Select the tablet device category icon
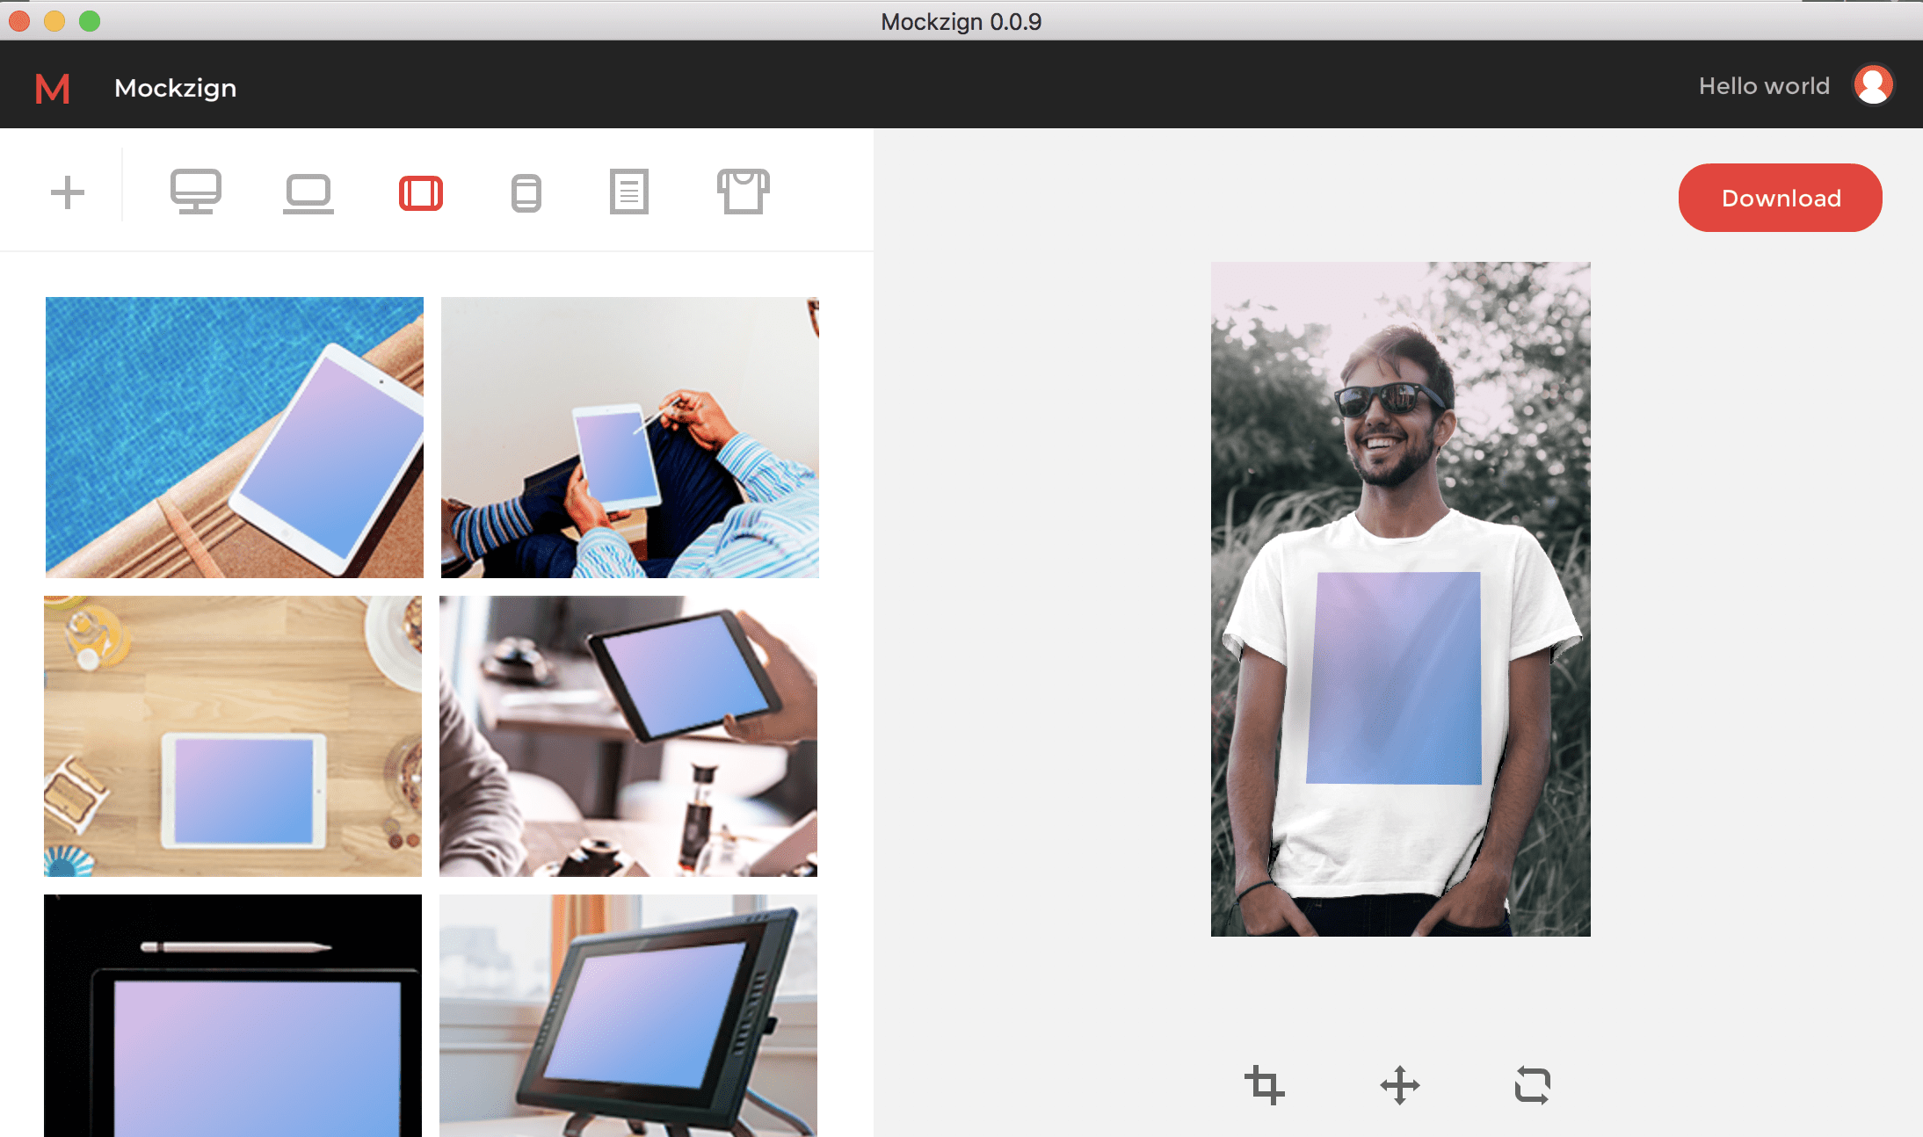Screen dimensions: 1923x1137 click(x=421, y=193)
